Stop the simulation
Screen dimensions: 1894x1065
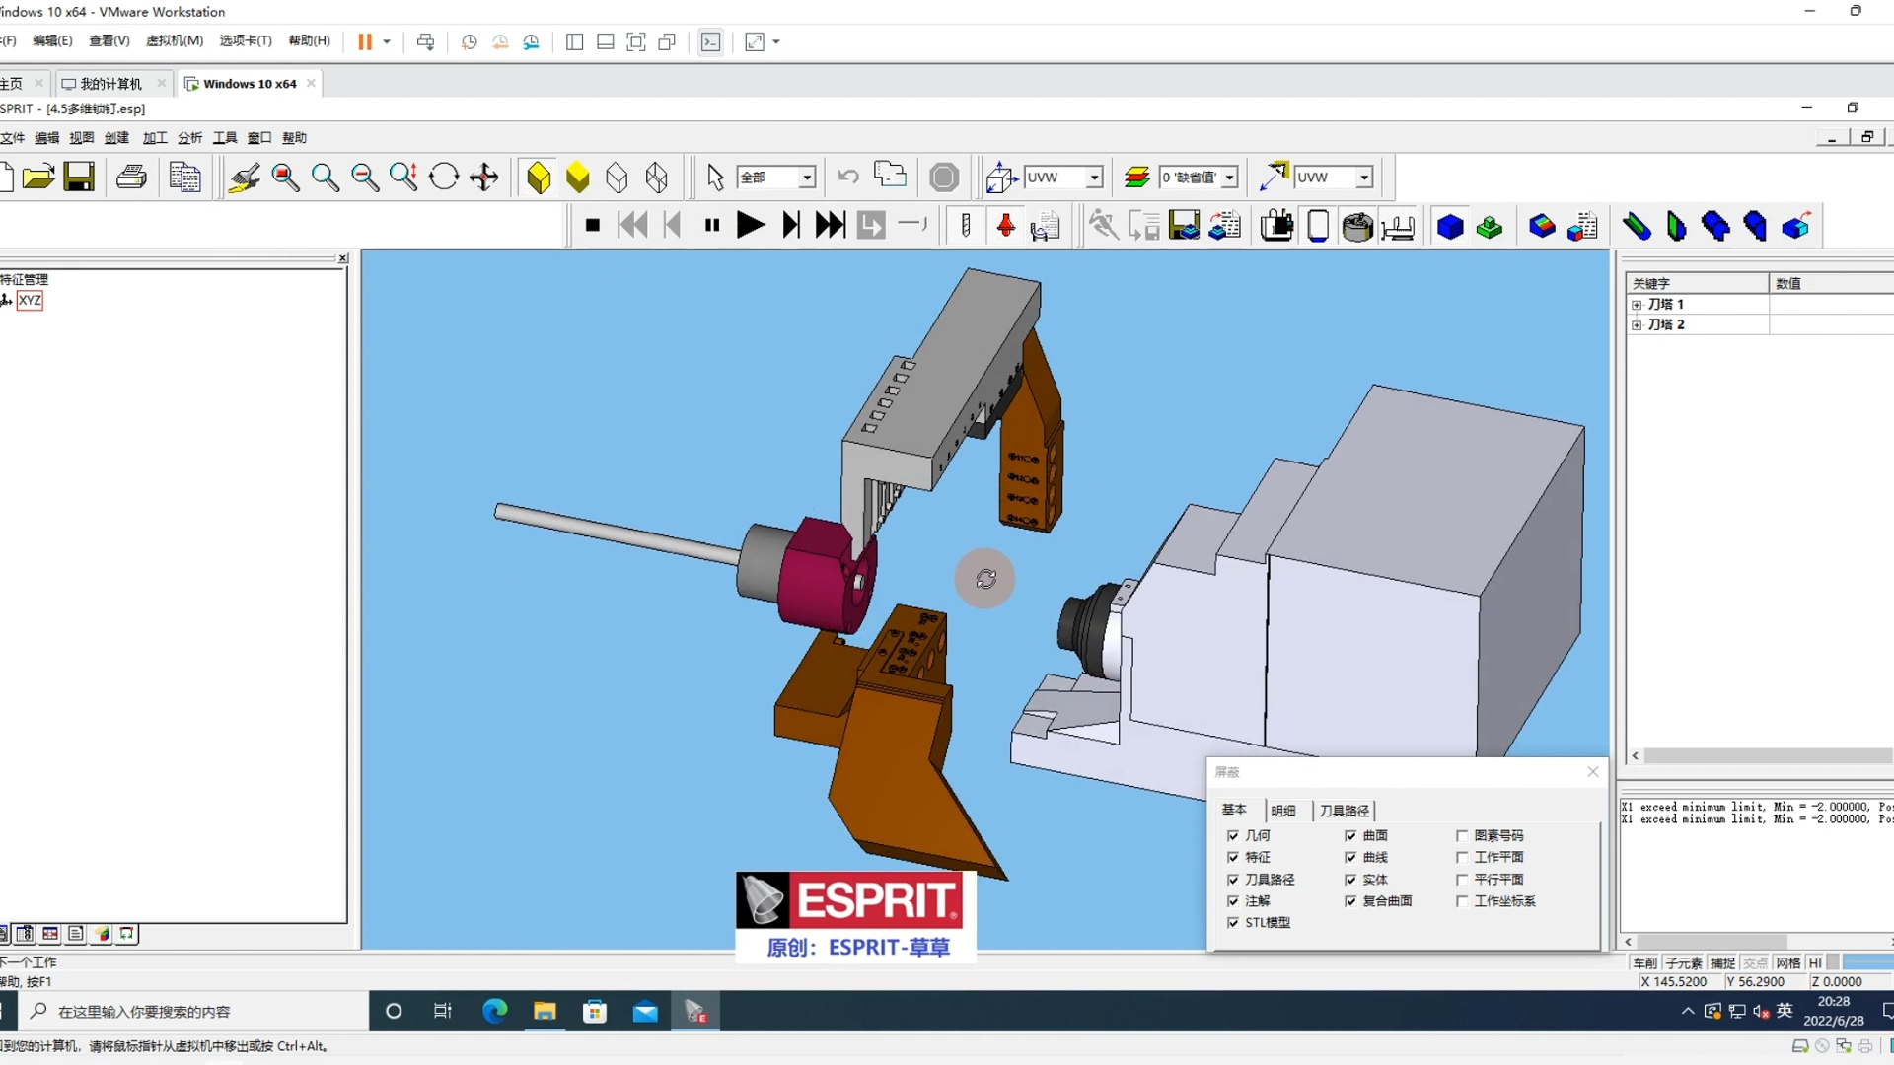coord(592,226)
